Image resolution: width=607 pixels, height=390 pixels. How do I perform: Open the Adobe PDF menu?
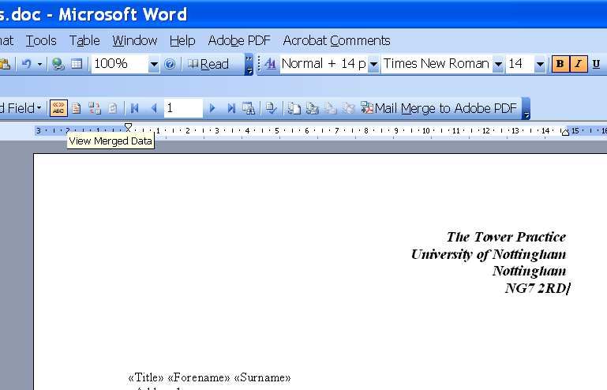pos(239,41)
